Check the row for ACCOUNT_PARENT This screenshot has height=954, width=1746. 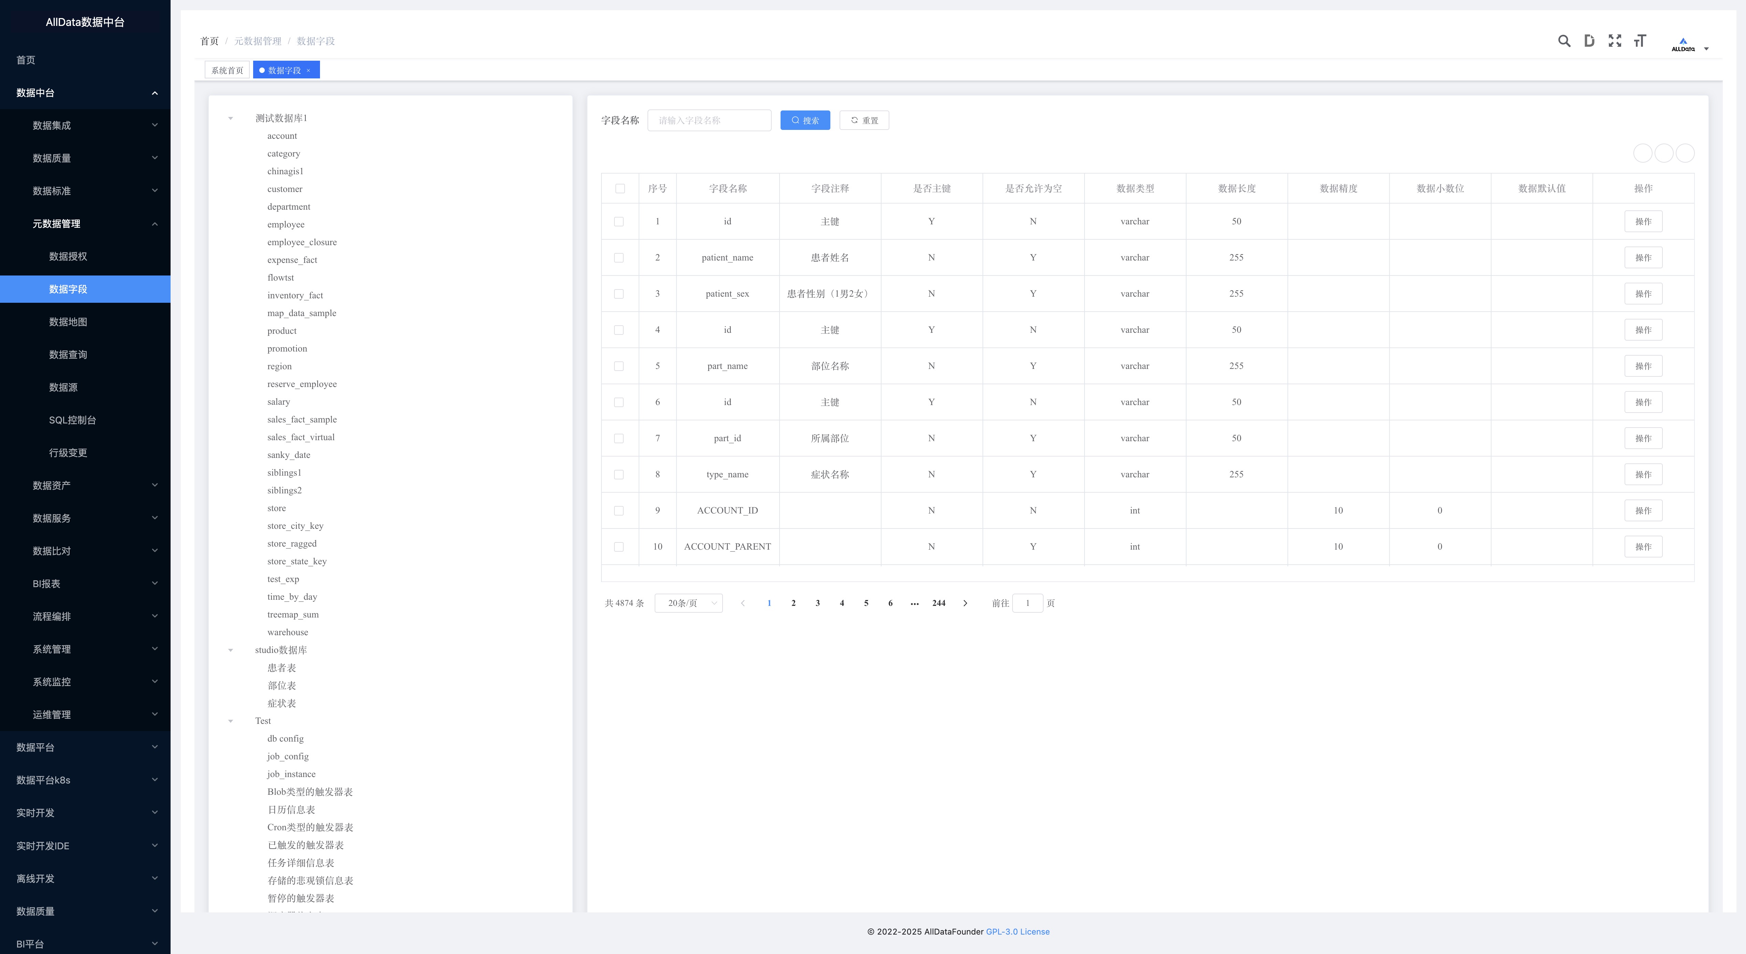click(x=619, y=547)
